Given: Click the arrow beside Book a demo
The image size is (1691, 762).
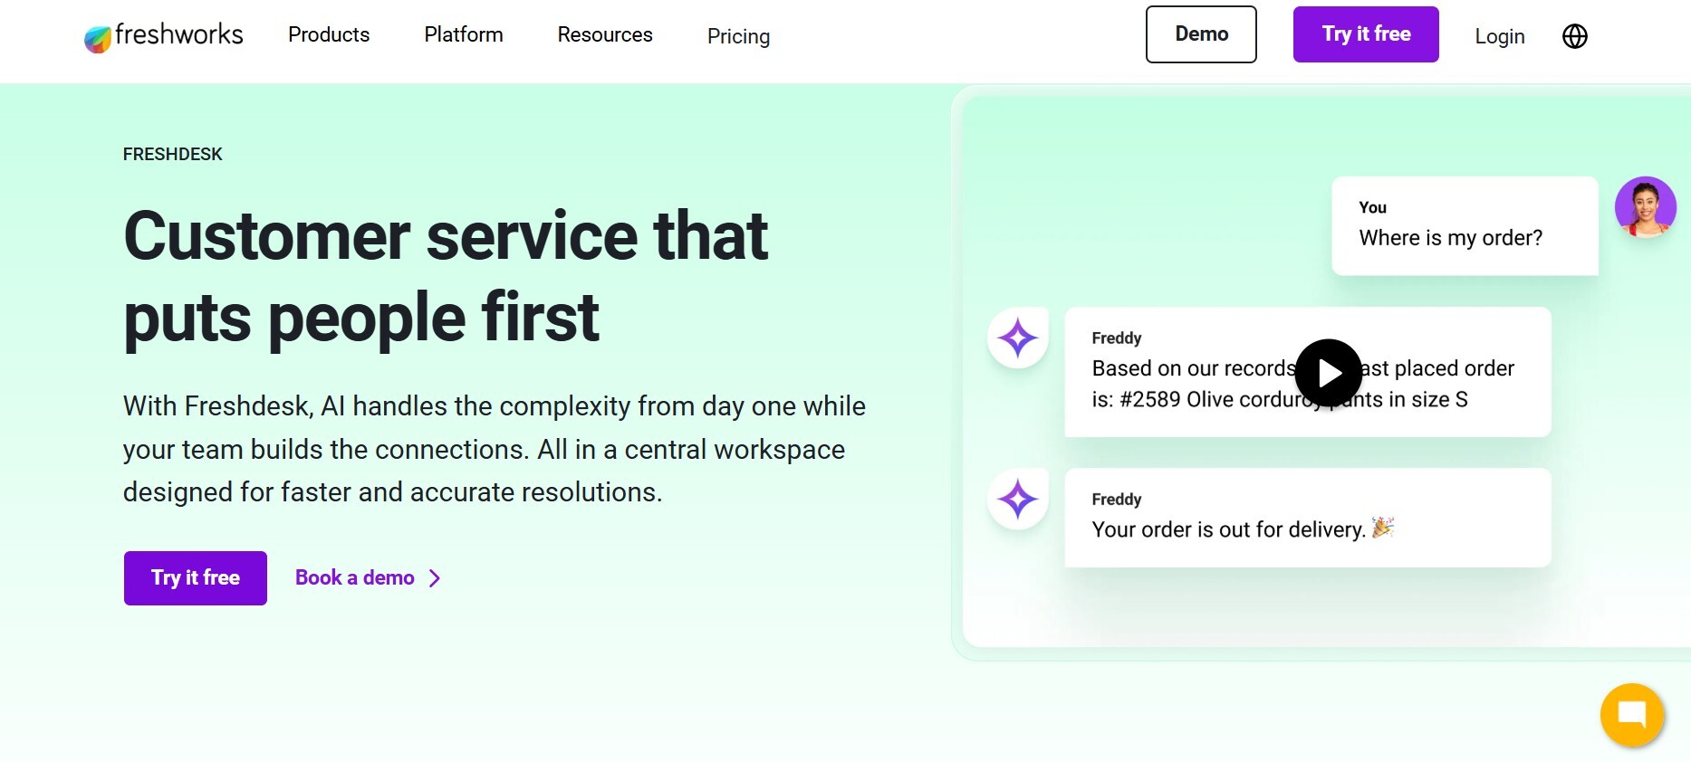Looking at the screenshot, I should tap(435, 578).
